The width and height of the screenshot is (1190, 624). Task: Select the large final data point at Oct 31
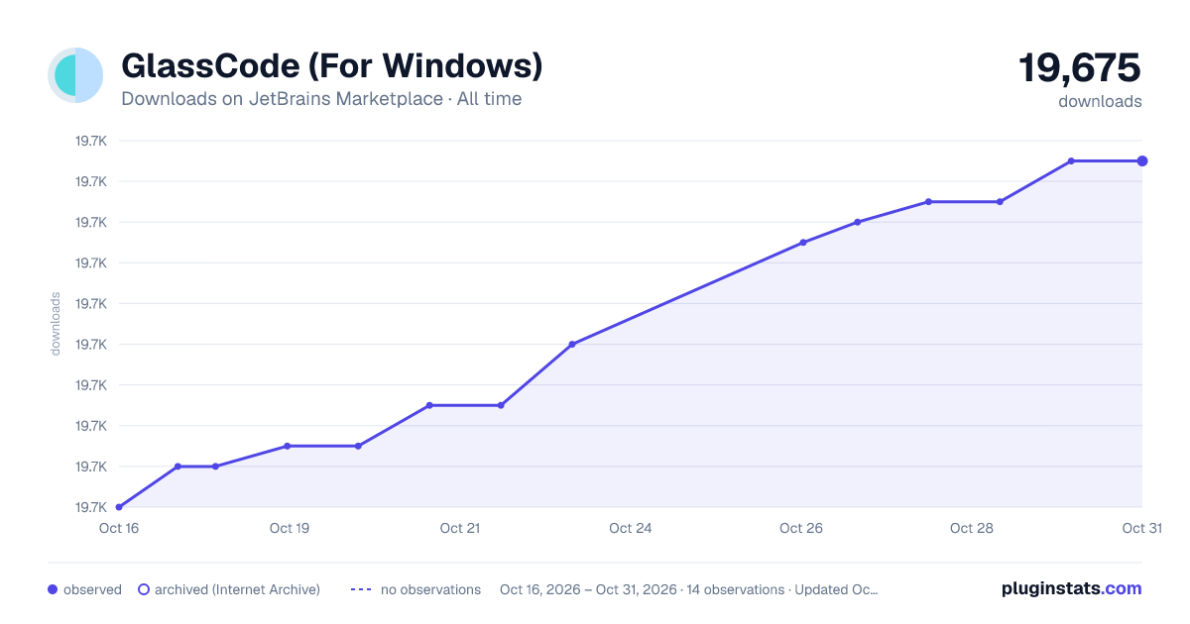[x=1142, y=160]
